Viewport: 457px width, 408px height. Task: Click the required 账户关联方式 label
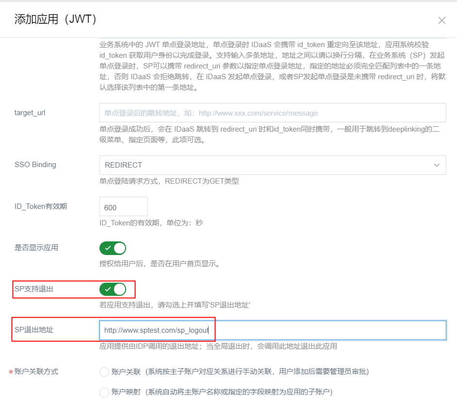coord(36,372)
